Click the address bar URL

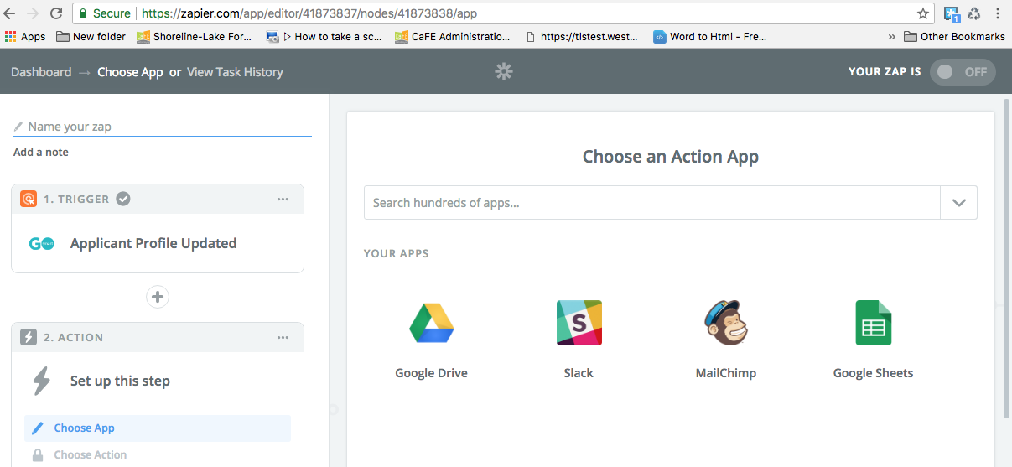[310, 13]
